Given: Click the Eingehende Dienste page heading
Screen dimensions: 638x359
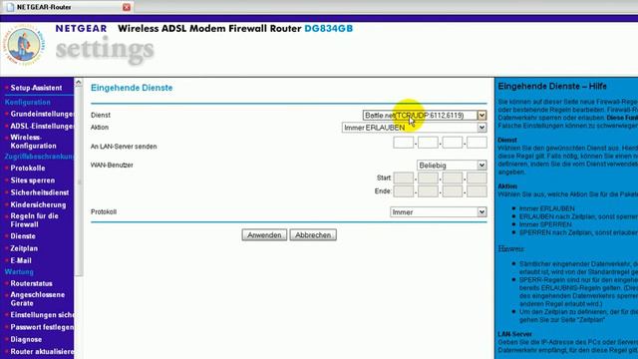Looking at the screenshot, I should coord(132,88).
